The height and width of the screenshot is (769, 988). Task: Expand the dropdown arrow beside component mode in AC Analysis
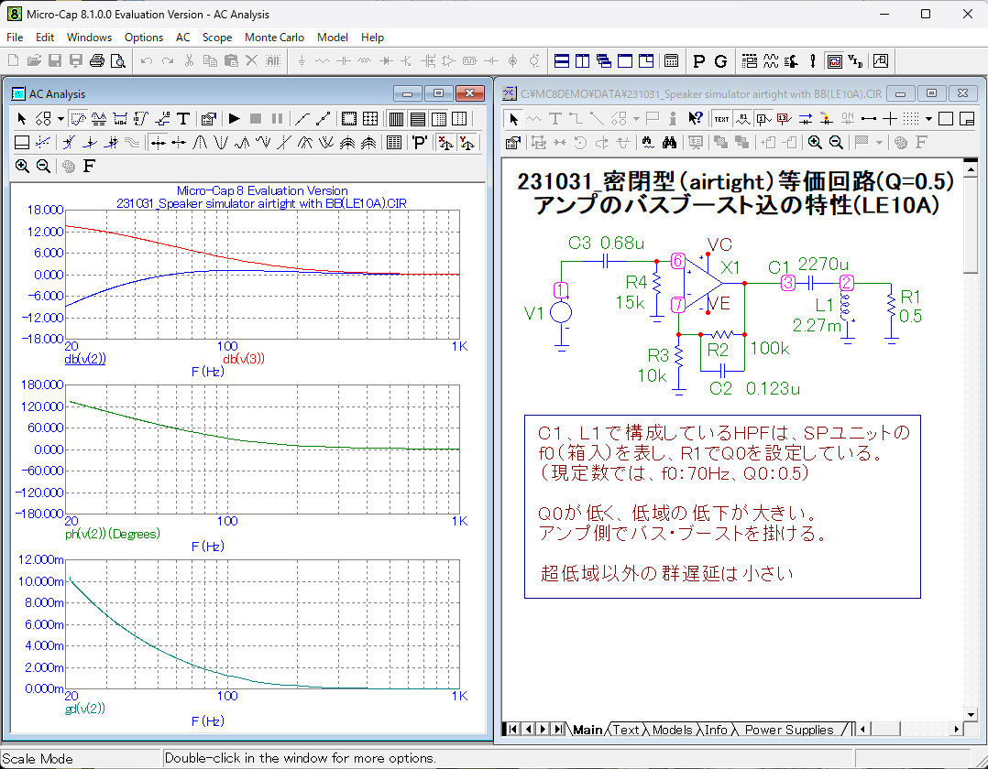(x=60, y=119)
